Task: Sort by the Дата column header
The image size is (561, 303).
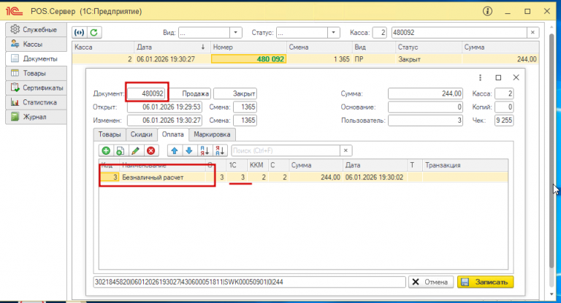Action: click(172, 47)
